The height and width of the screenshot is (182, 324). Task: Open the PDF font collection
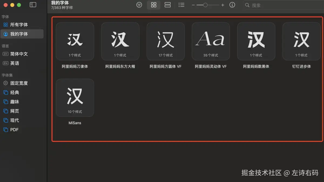tap(22, 130)
